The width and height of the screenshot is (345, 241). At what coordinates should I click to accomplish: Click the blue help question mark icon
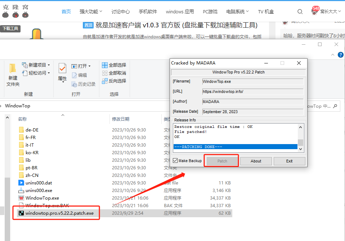tap(340, 55)
